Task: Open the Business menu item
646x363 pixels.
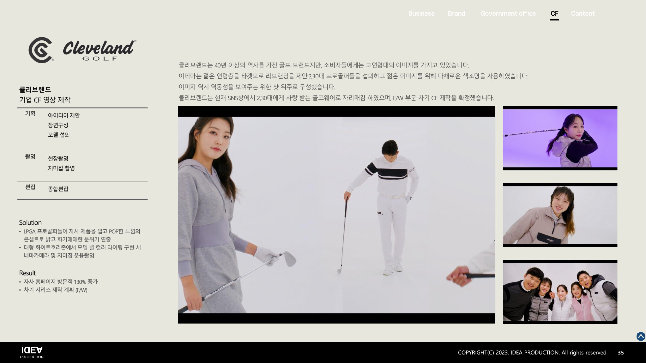Action: click(421, 14)
